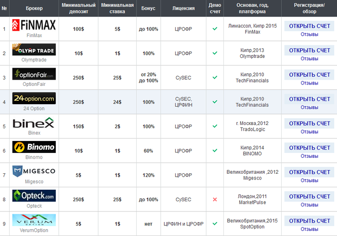Select the OptionFair logo image
The width and height of the screenshot is (337, 236).
34,74
